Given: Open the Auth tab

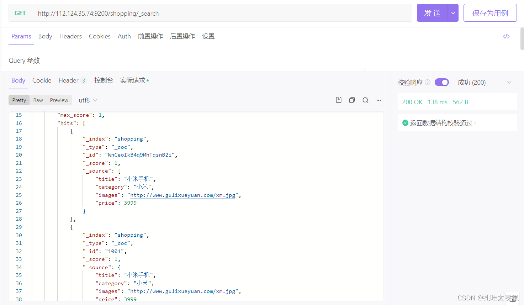Looking at the screenshot, I should coord(124,36).
